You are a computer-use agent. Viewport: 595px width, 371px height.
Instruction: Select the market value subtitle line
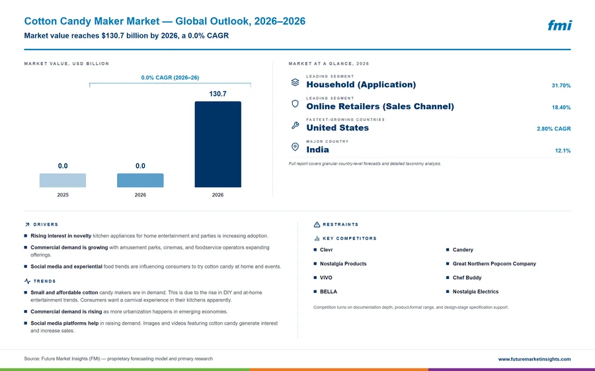(x=126, y=36)
